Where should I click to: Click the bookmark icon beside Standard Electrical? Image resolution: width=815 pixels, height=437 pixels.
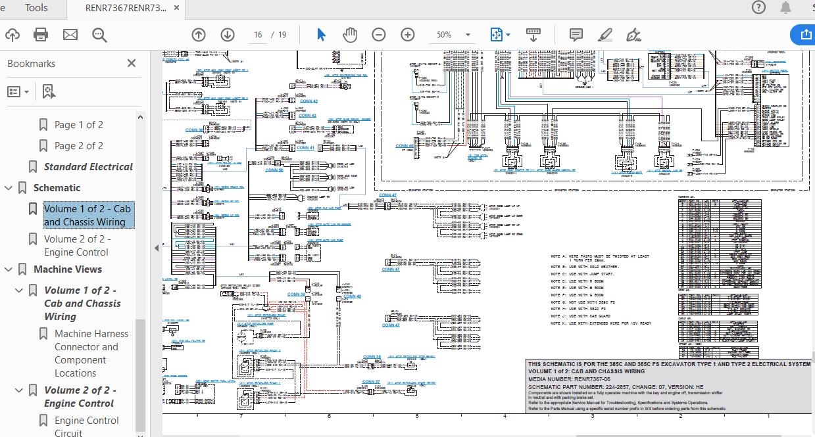(33, 166)
